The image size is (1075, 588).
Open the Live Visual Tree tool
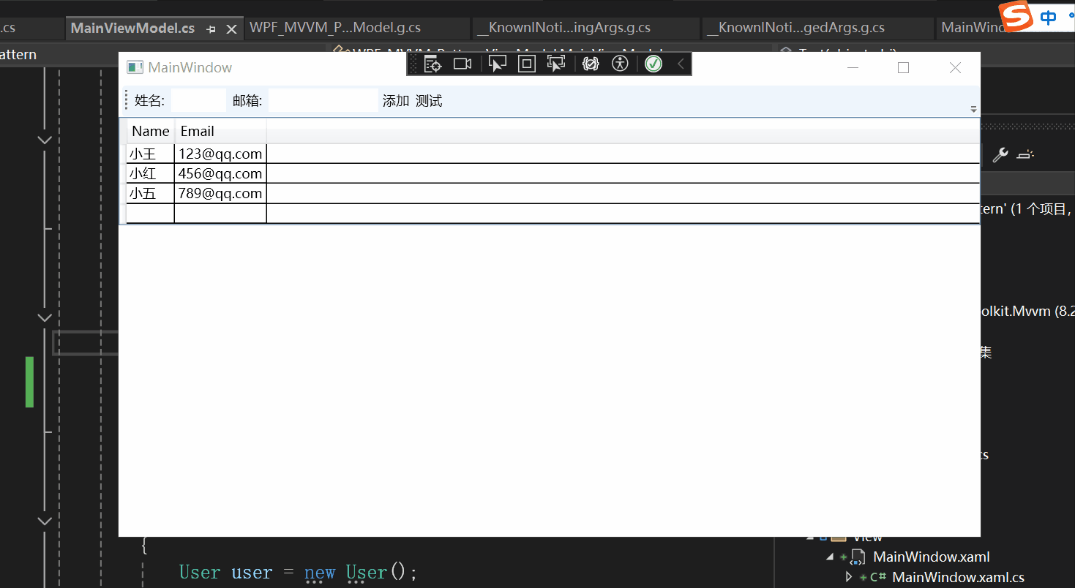point(432,64)
